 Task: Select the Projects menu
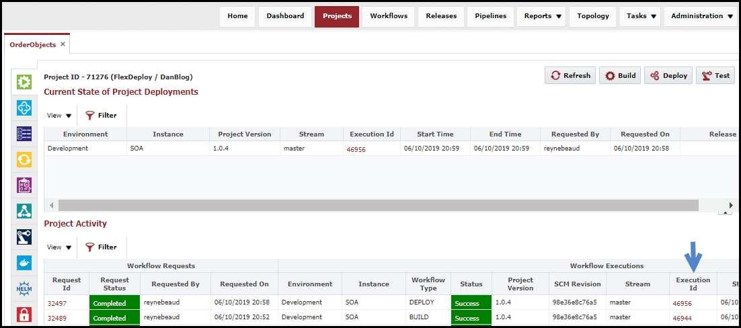coord(337,16)
